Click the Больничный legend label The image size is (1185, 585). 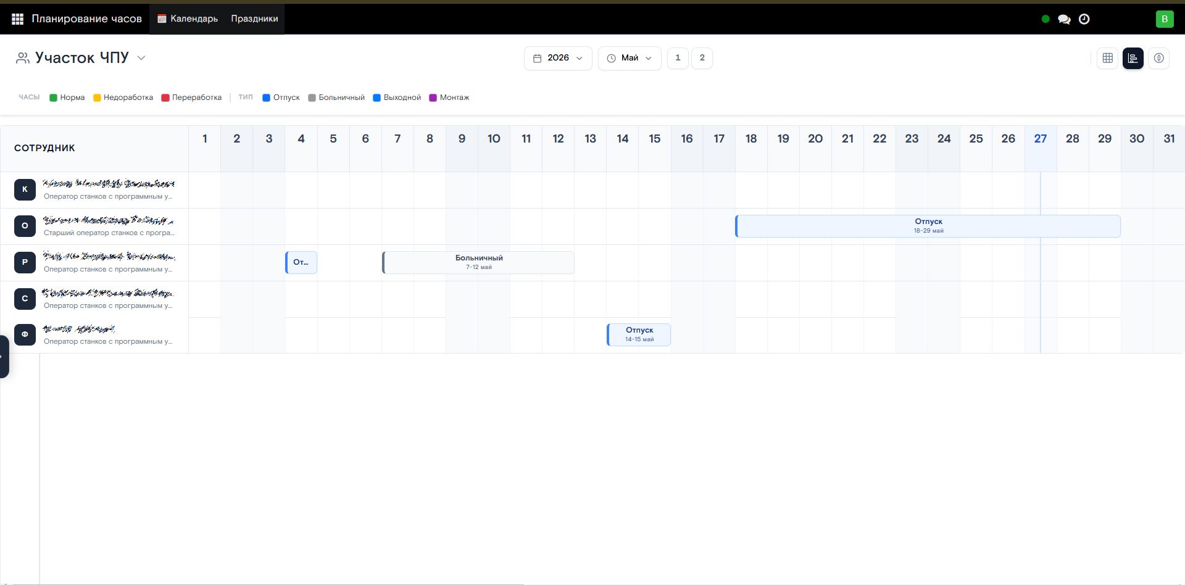[342, 97]
